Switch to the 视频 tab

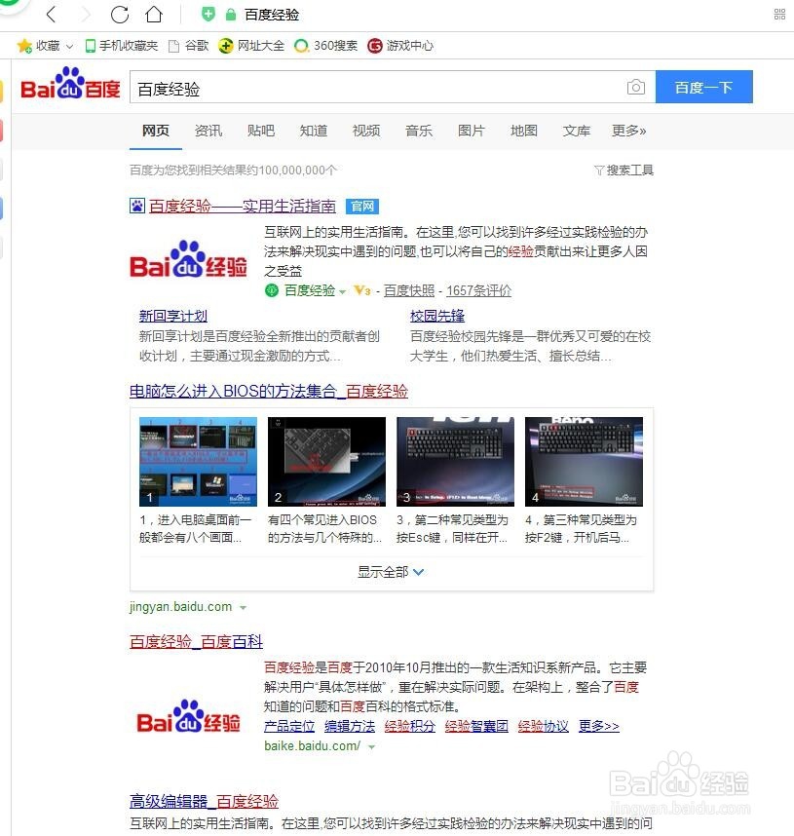click(365, 131)
